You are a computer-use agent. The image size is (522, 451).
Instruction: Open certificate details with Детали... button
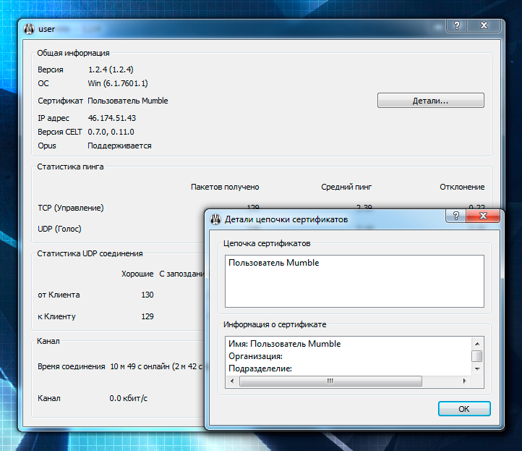430,101
